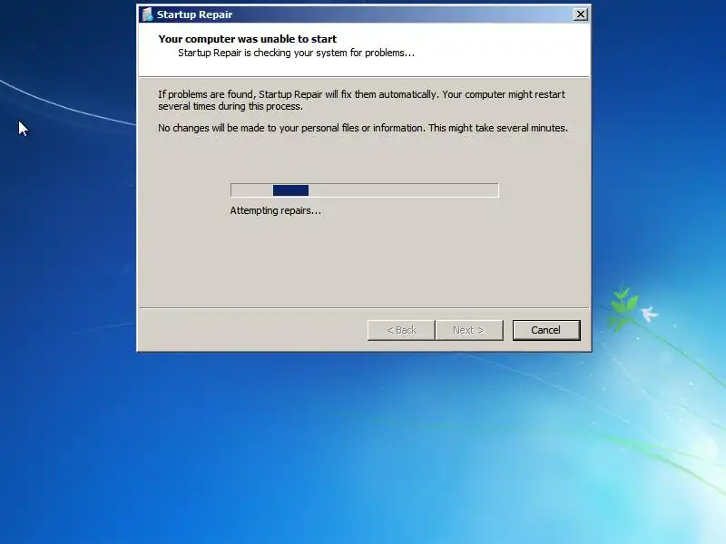The image size is (726, 544).
Task: Click the repair progress bar
Action: click(x=365, y=190)
